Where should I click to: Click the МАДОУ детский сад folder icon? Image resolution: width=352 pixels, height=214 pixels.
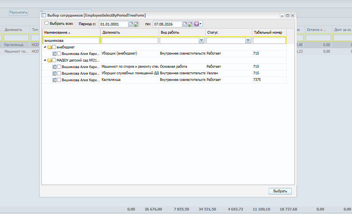[49, 60]
